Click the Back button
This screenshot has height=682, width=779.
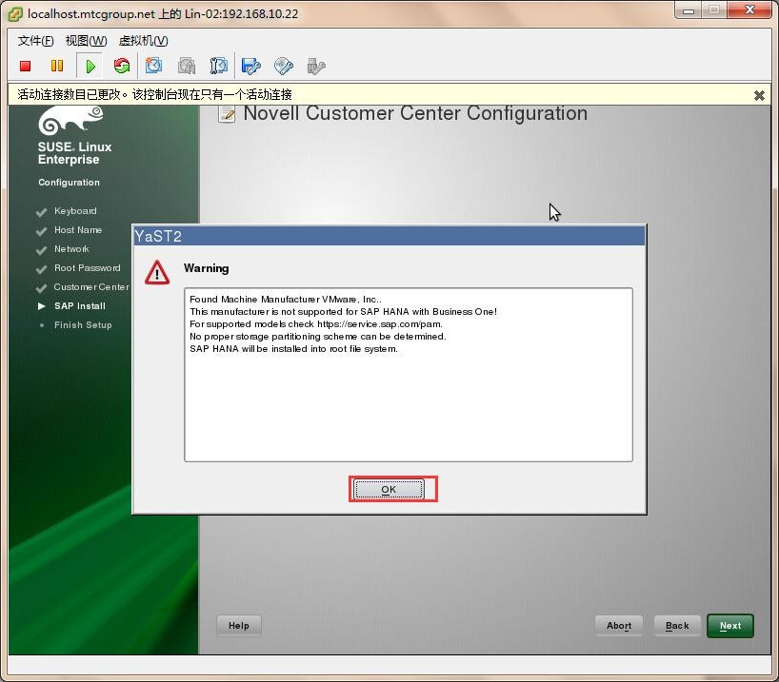pos(677,626)
